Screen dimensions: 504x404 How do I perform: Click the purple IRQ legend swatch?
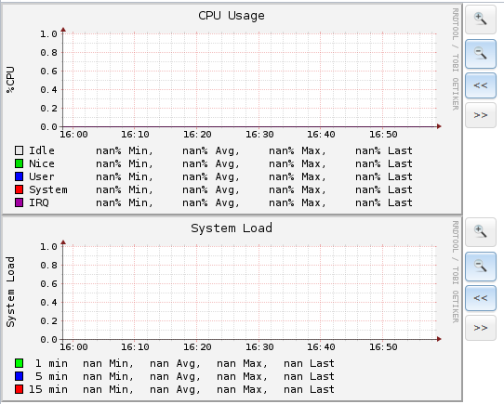(x=19, y=202)
